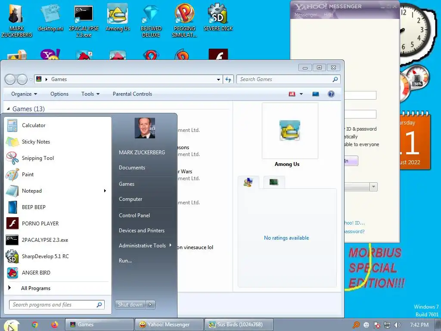The height and width of the screenshot is (331, 441).
Task: Select the SharpDevelop SD desktop shortcut
Action: [218, 17]
